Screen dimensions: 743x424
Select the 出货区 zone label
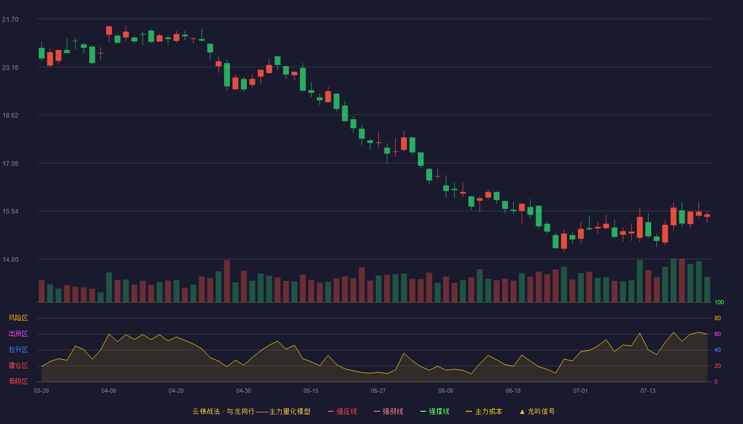18,334
